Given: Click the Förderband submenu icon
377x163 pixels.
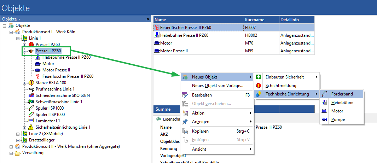Looking at the screenshot, I should click(324, 94).
